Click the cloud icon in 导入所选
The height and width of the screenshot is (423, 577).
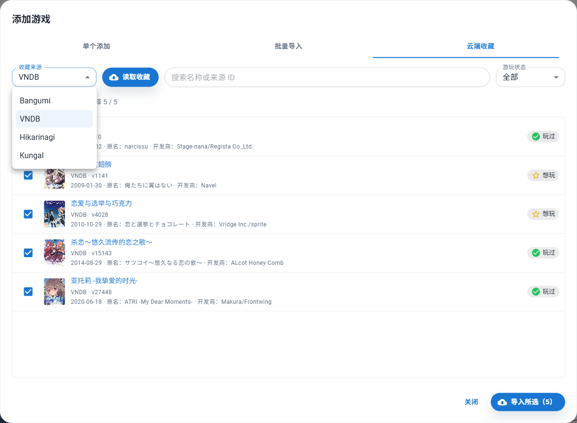tap(502, 402)
